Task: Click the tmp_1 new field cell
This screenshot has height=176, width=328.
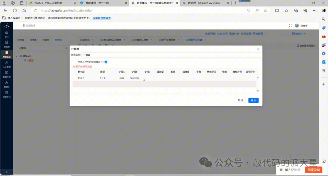Action: pyautogui.click(x=81, y=78)
